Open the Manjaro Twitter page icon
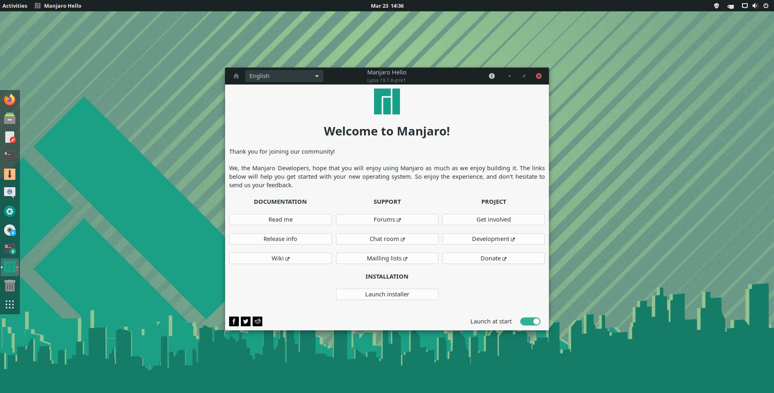 [246, 321]
